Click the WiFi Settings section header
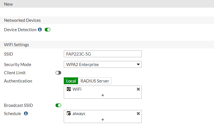This screenshot has height=125, width=214. click(x=17, y=45)
